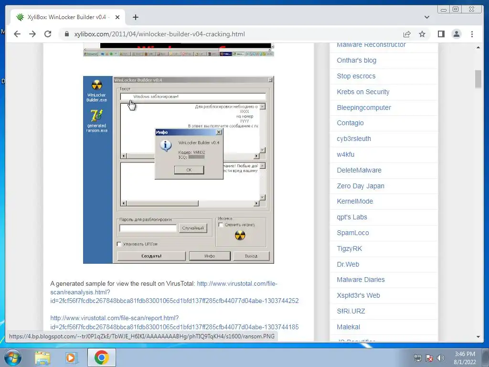Go forward to the next page
489x367 pixels.
[x=32, y=34]
